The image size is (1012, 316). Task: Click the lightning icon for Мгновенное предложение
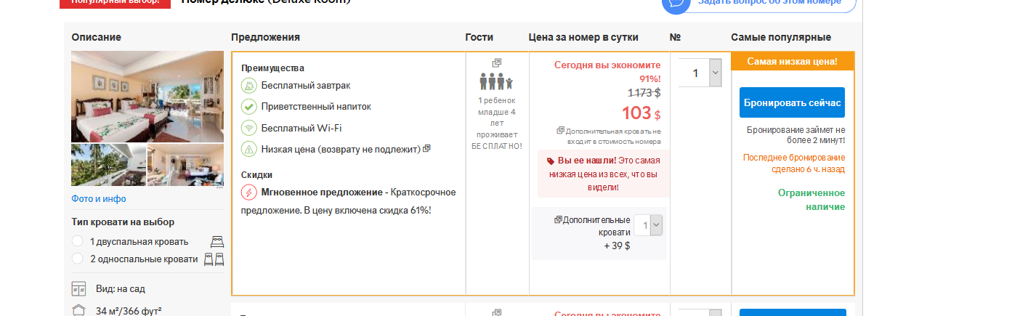pos(249,193)
